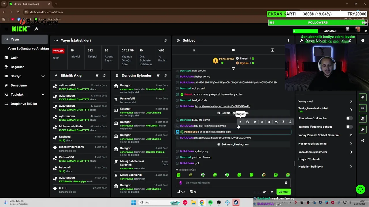Viewport: 369px width, 207px height.
Task: Open the Sohbet three-dot options menu
Action: point(288,41)
